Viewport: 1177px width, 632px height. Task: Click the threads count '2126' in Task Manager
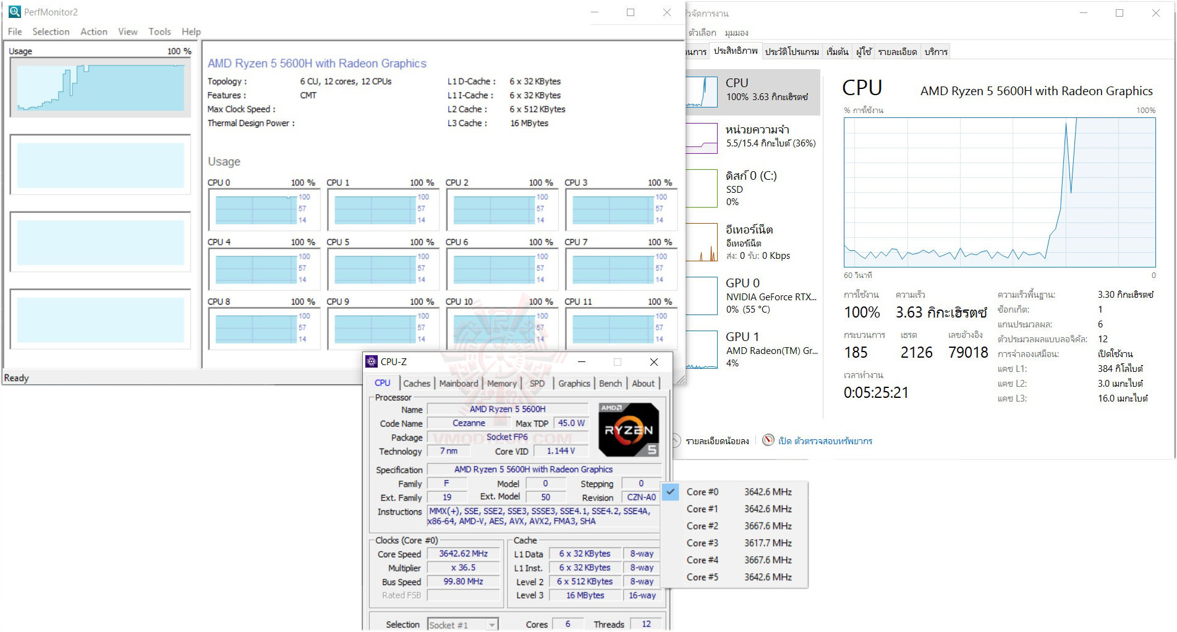[917, 352]
